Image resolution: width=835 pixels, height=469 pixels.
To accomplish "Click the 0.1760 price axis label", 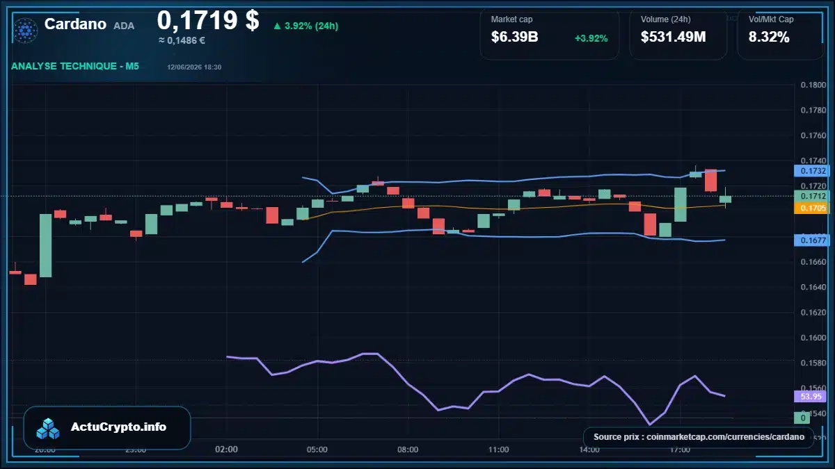I will 813,135.
